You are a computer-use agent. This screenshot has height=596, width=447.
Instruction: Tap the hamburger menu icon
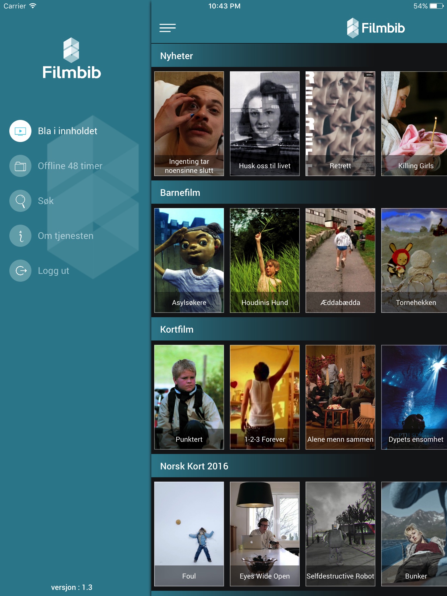[167, 28]
